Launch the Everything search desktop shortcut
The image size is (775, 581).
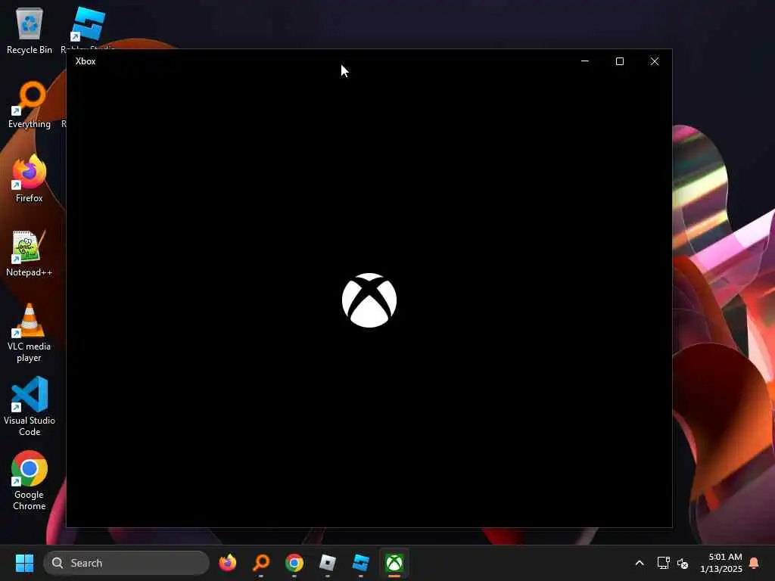(x=30, y=104)
